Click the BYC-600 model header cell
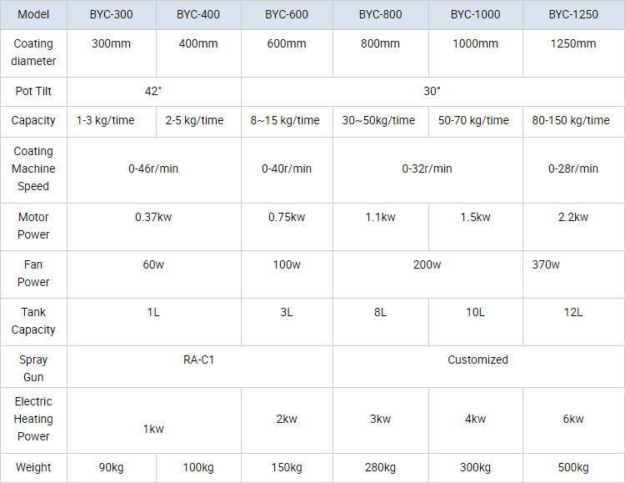The width and height of the screenshot is (625, 483). pos(287,15)
